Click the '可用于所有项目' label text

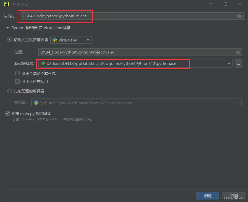pyautogui.click(x=35, y=81)
